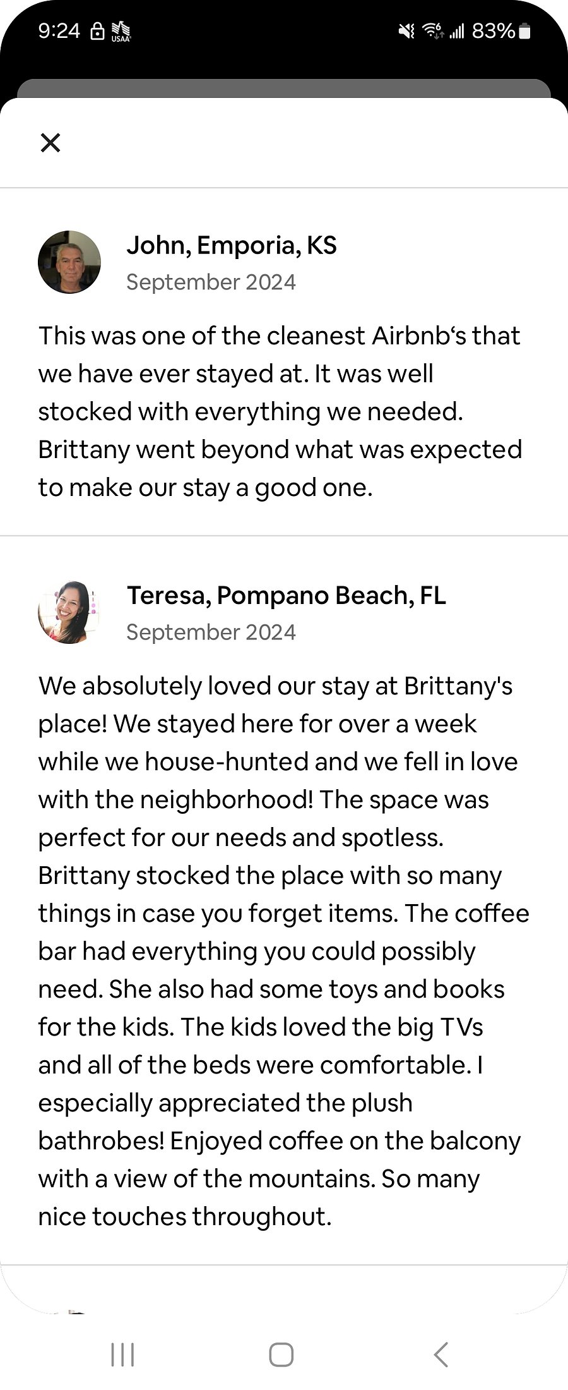Tap the Android home button

pos(281,1354)
